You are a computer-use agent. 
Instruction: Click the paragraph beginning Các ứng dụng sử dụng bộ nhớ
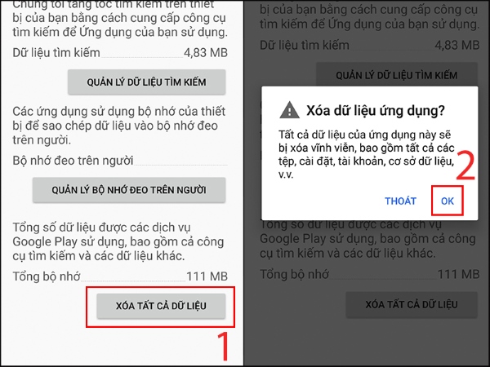pos(119,126)
